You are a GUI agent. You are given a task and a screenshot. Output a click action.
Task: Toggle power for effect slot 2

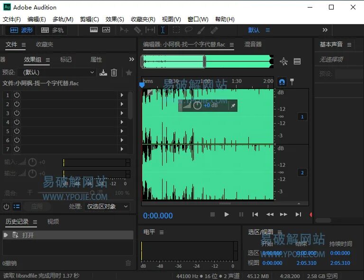point(17,104)
